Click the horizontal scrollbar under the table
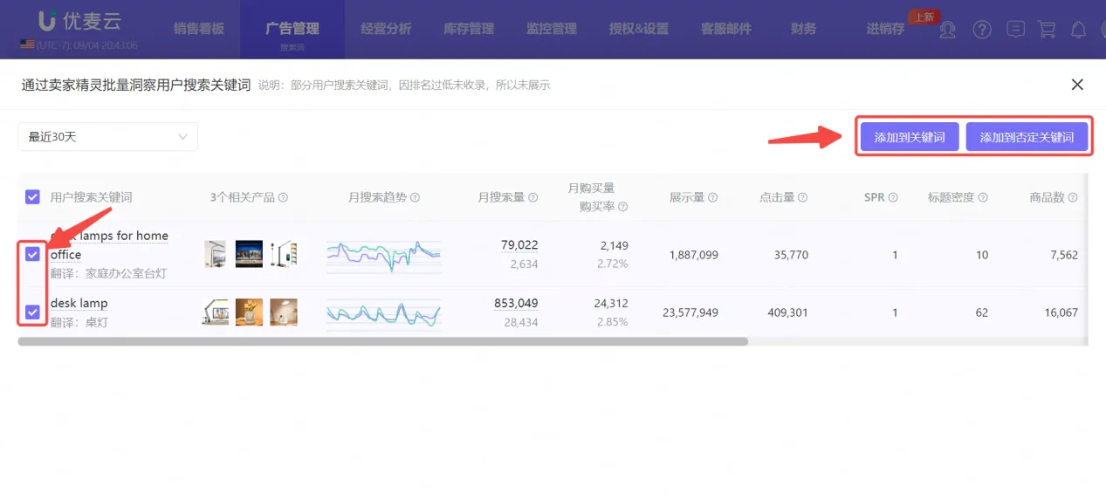The width and height of the screenshot is (1106, 501). pyautogui.click(x=383, y=341)
